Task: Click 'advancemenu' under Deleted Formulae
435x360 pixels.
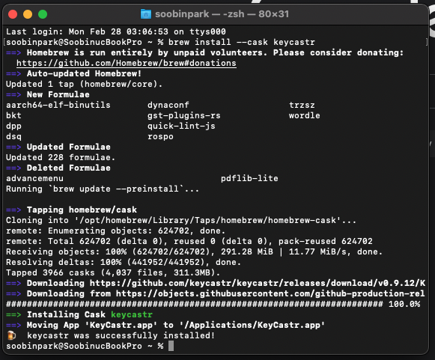Action: tap(34, 179)
